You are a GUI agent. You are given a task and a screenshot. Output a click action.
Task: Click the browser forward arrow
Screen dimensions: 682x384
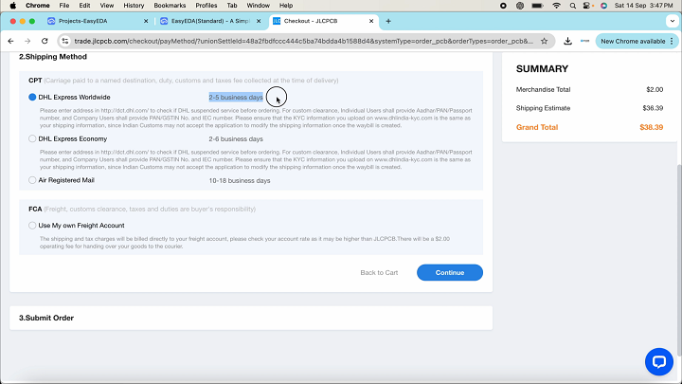27,41
